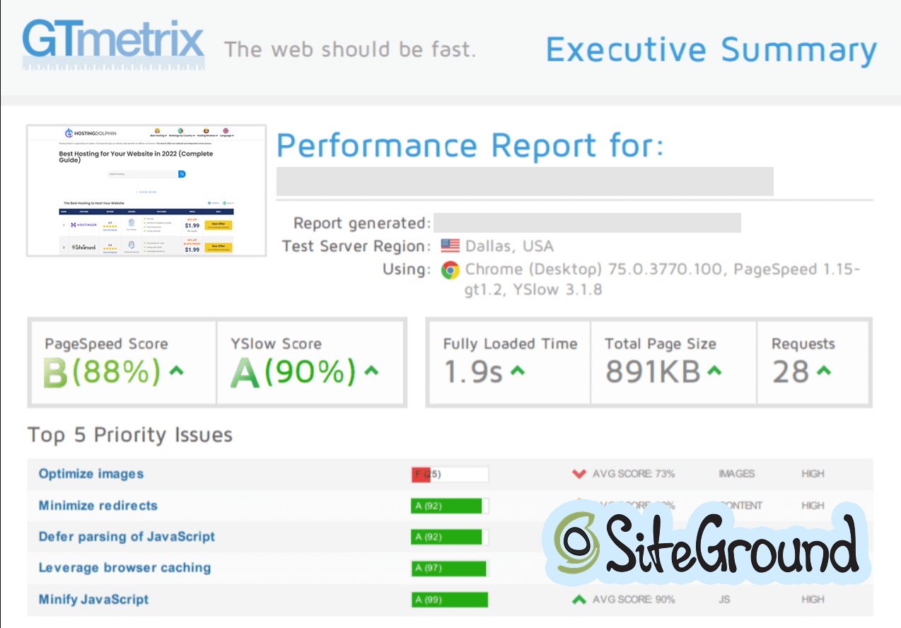The width and height of the screenshot is (901, 628).
Task: Click HIGH priority in Optimize images row
Action: (x=813, y=474)
